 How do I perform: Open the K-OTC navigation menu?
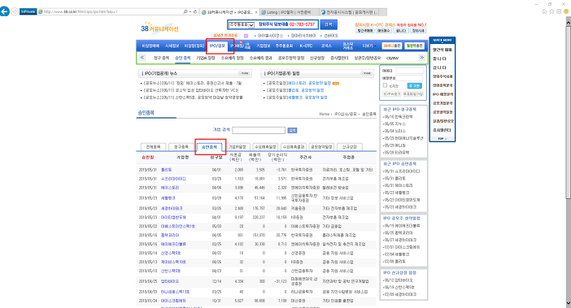coord(306,46)
